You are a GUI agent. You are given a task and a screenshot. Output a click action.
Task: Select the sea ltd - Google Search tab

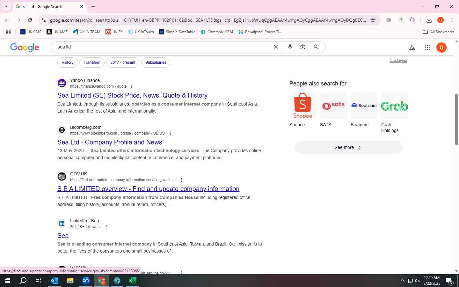point(49,6)
